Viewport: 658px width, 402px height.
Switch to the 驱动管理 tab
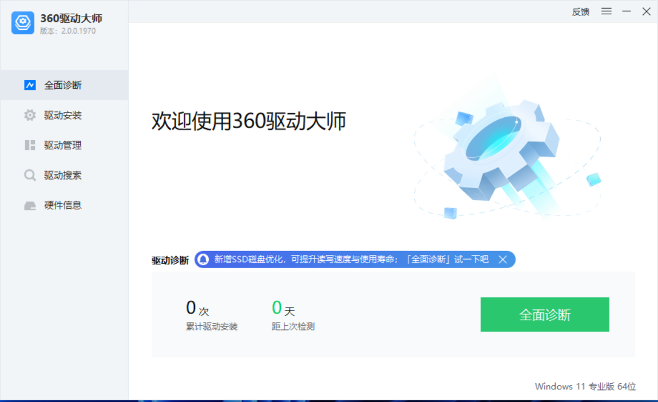coord(64,145)
